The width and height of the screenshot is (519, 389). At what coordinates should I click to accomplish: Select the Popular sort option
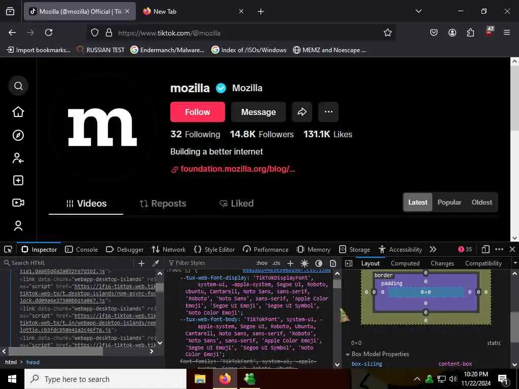tap(449, 203)
